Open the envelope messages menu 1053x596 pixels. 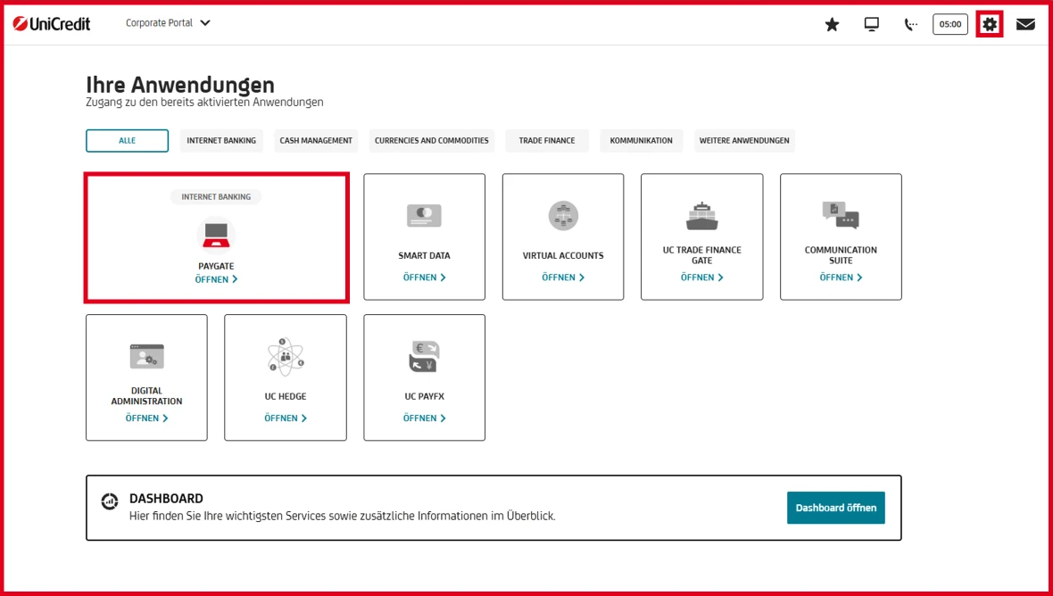1026,24
